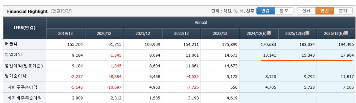This screenshot has height=103, width=356.
Task: Click non-controlling value 4,619
Action: (232, 98)
